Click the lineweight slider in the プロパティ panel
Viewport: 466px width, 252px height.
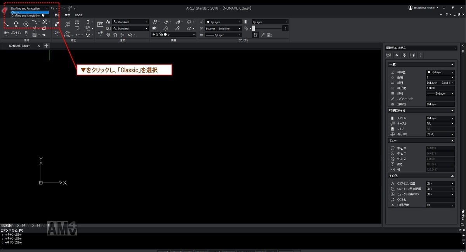point(254,28)
